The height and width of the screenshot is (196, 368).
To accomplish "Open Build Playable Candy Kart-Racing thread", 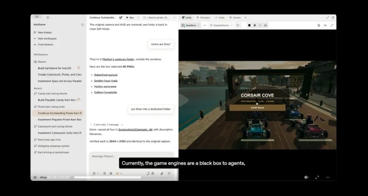I will [x=57, y=100].
